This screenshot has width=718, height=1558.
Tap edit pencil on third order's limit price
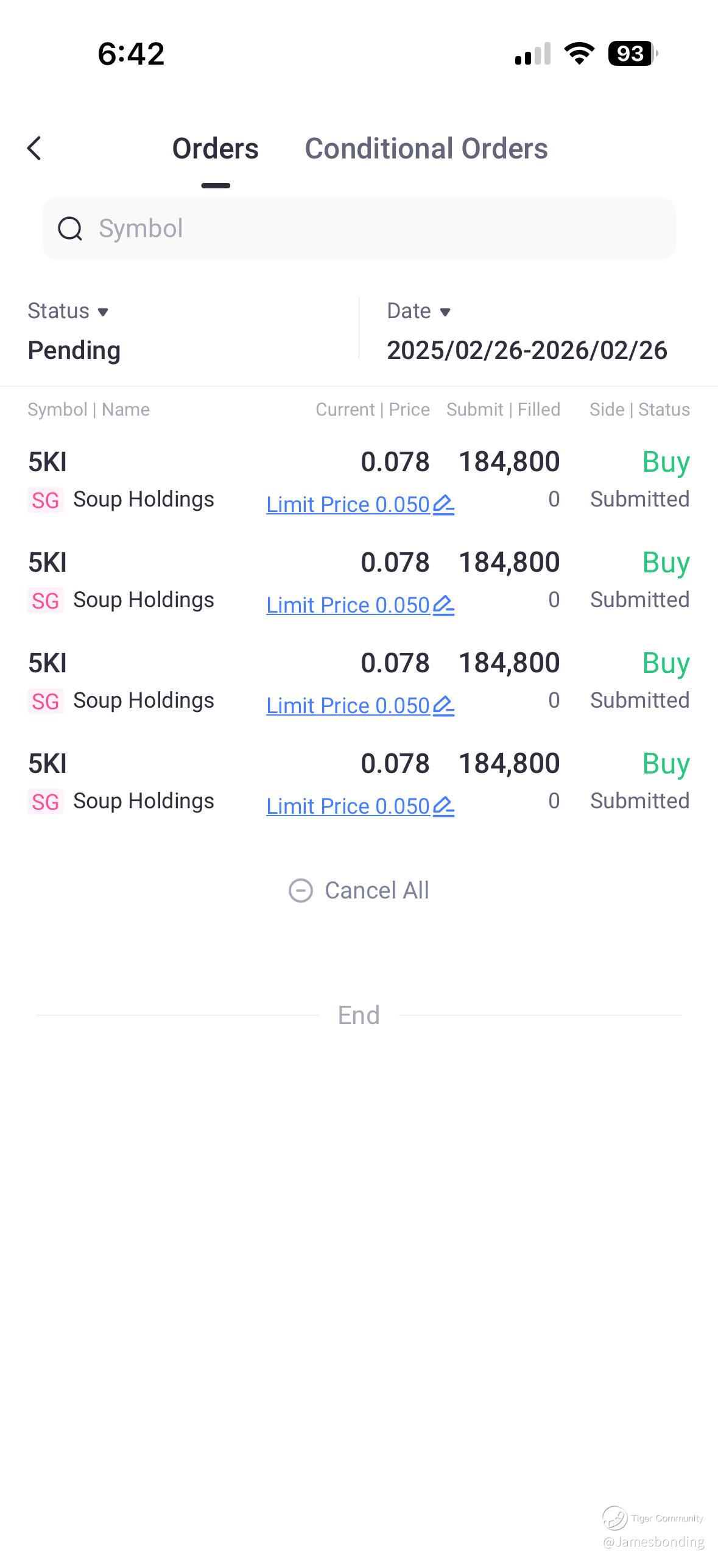click(x=443, y=706)
